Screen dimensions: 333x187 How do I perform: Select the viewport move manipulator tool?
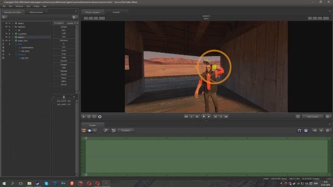point(89,117)
